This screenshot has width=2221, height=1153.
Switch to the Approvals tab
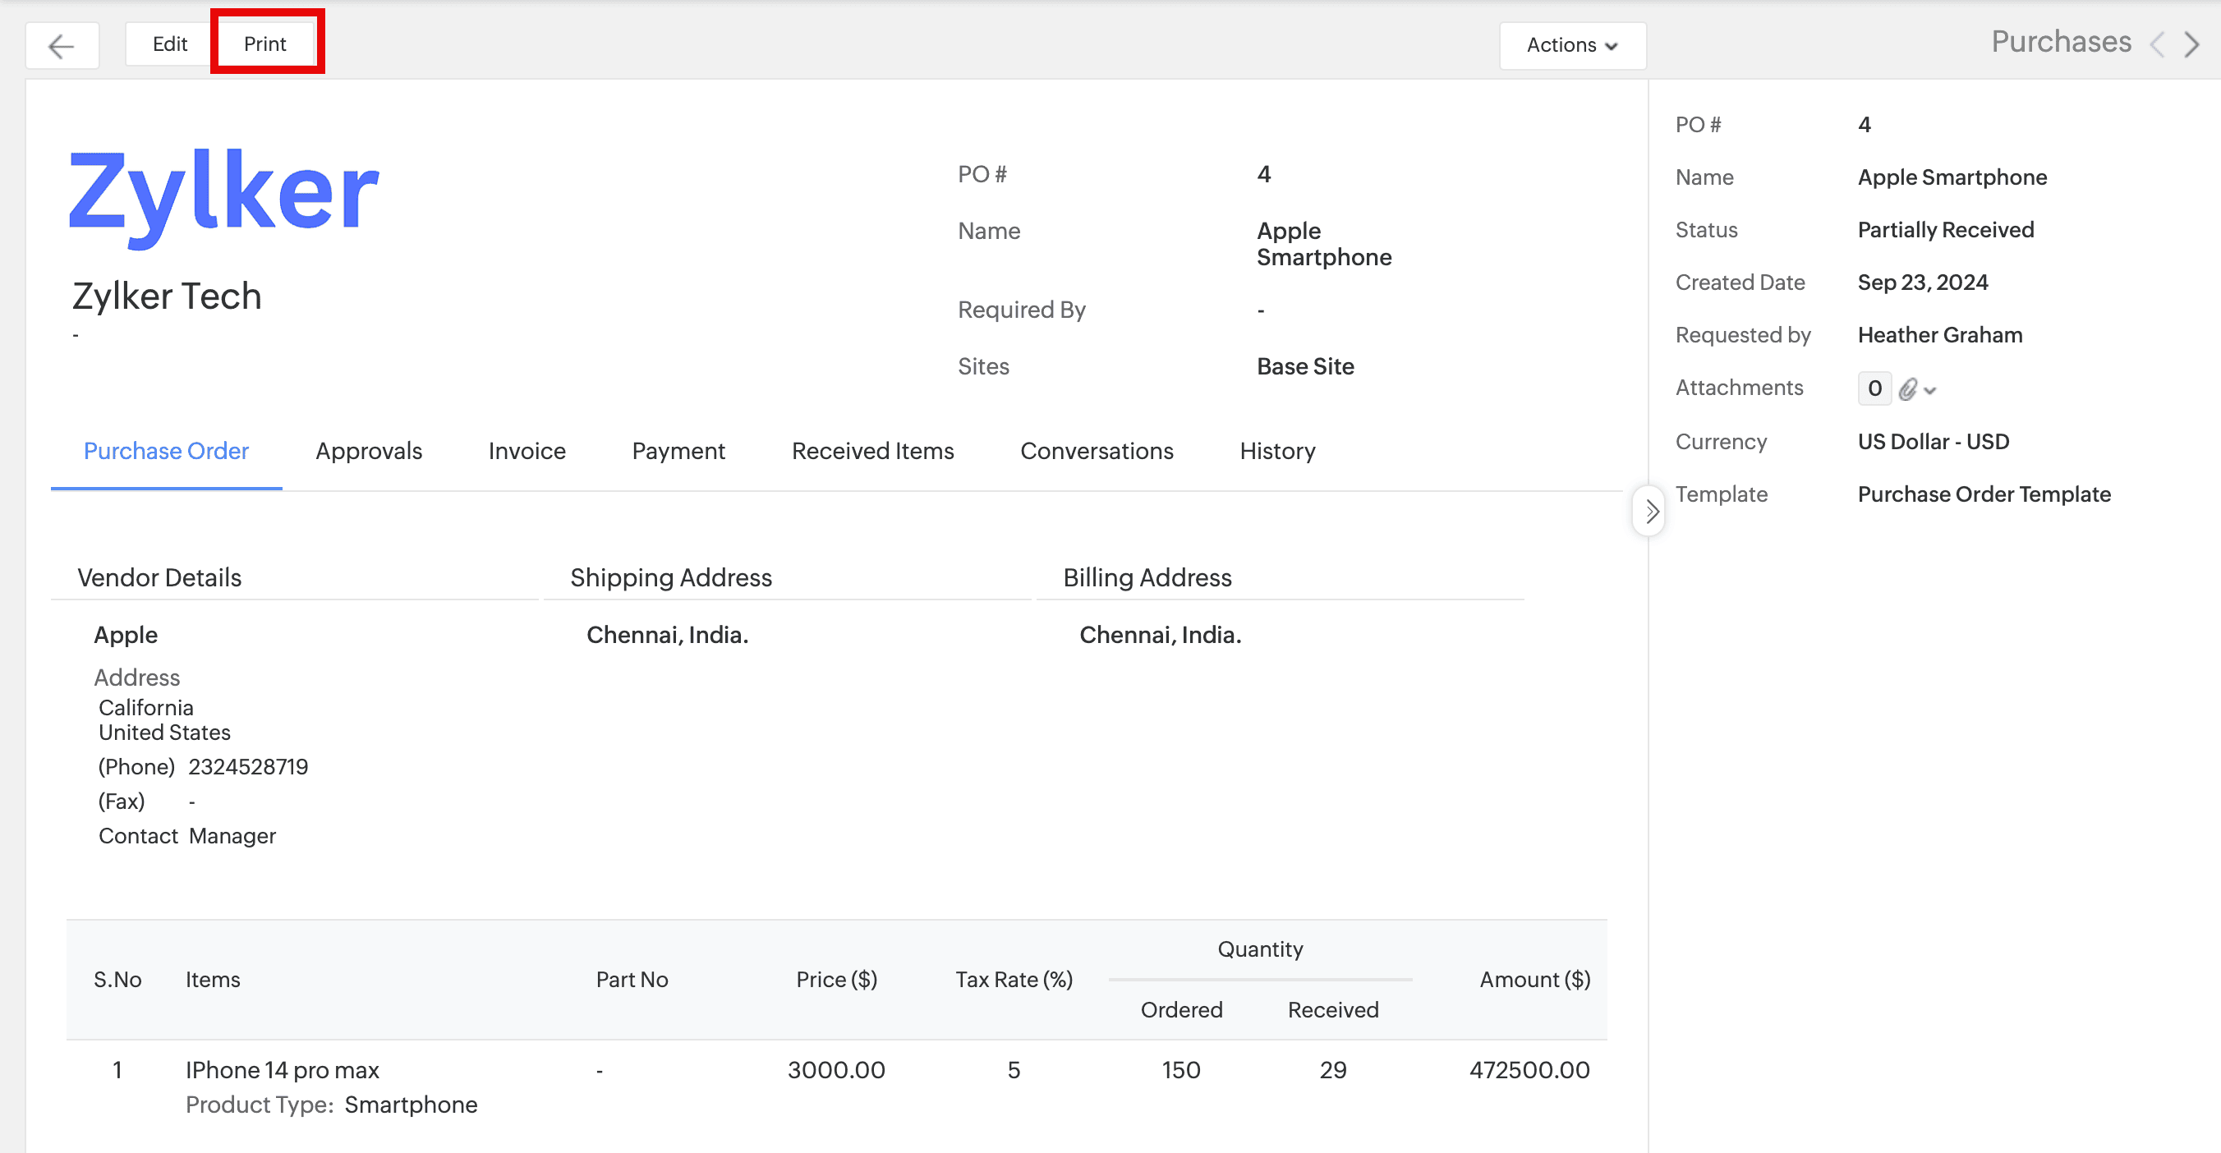(368, 451)
